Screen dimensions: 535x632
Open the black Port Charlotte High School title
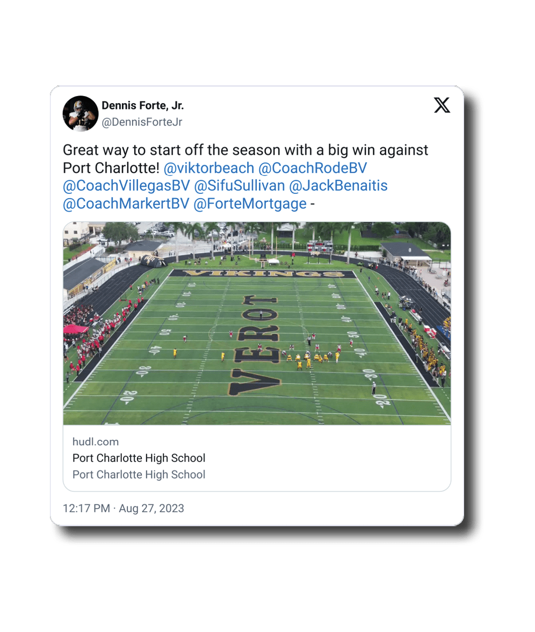(139, 459)
